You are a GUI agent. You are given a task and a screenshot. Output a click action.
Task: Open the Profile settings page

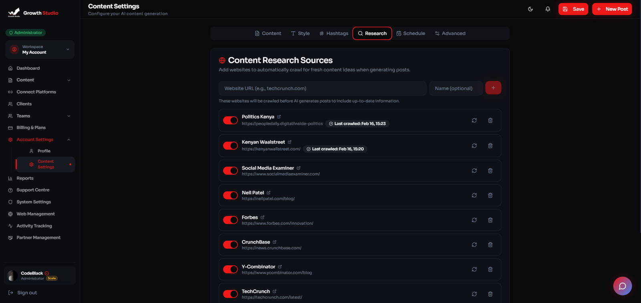(x=44, y=151)
